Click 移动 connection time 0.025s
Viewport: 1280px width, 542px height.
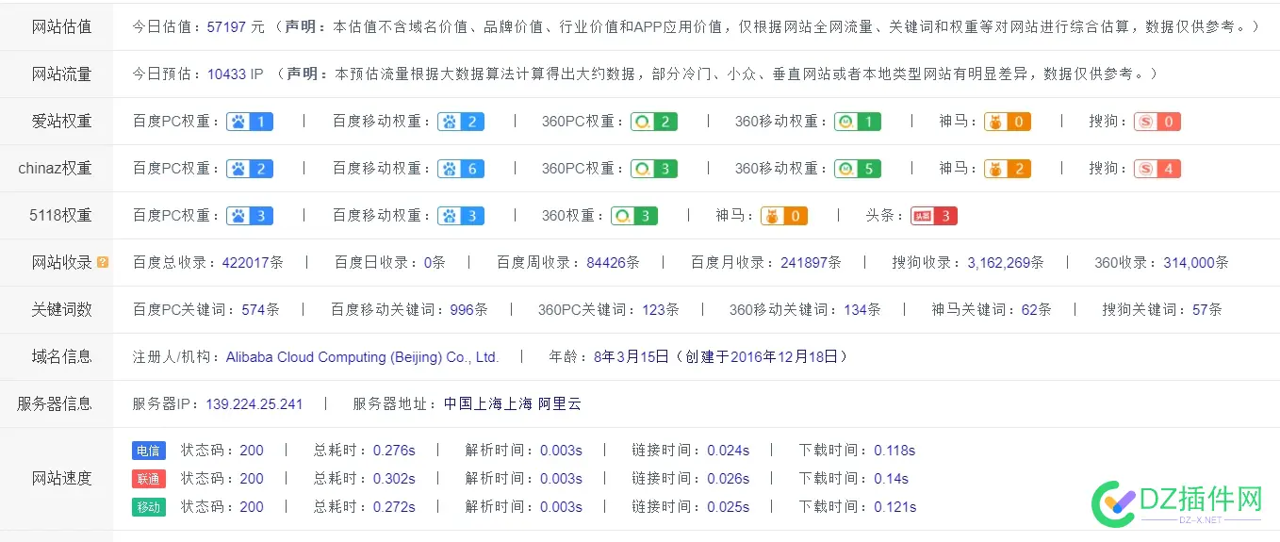point(728,507)
